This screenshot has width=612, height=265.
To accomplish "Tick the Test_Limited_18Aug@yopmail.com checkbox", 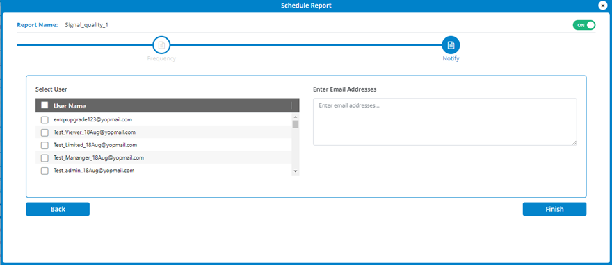I will click(x=45, y=145).
